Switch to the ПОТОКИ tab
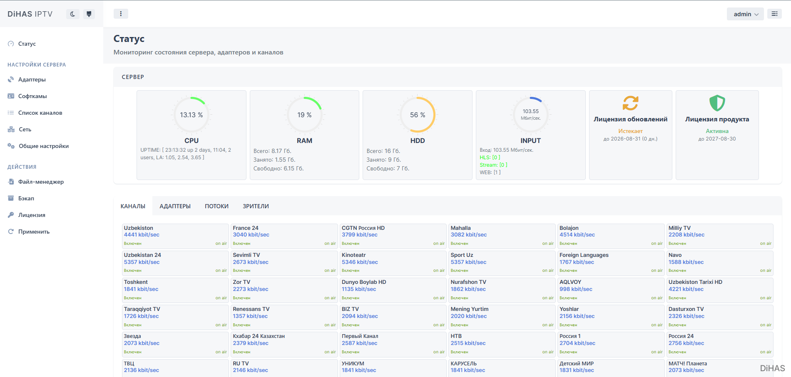Viewport: 791px width, 377px height. (216, 206)
